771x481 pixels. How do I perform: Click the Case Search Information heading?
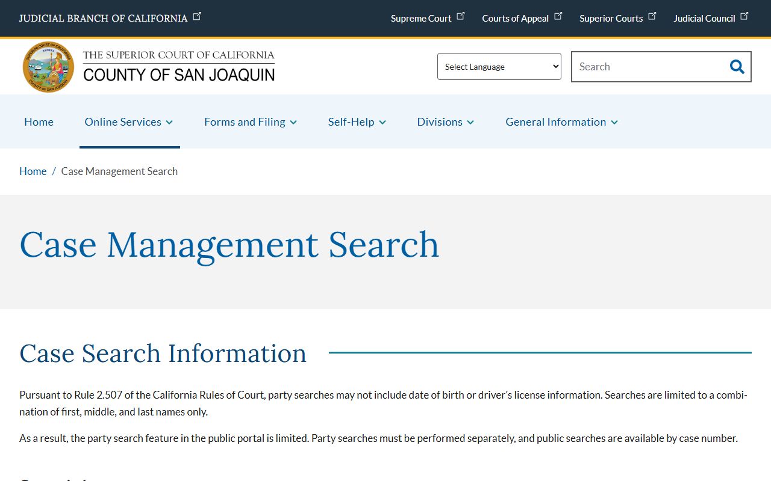[x=163, y=353]
